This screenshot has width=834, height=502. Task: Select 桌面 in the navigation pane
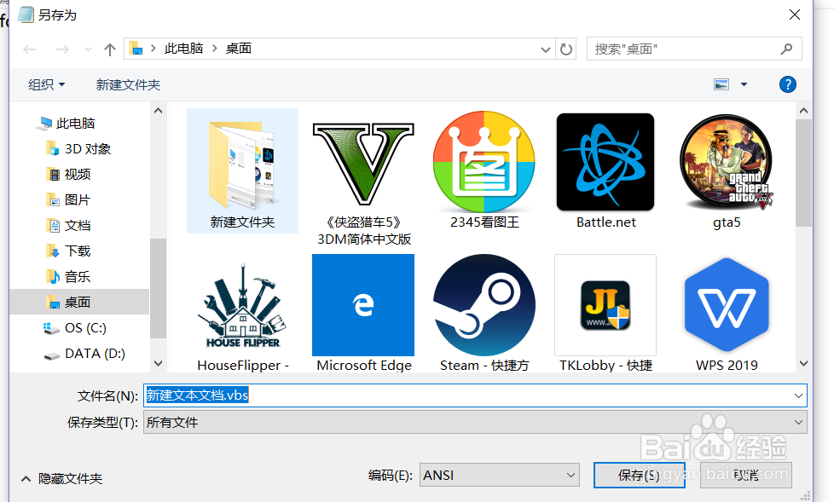pos(78,302)
